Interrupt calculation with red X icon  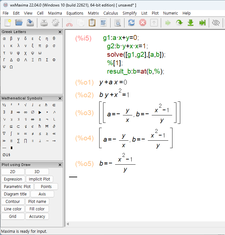coord(143,23)
